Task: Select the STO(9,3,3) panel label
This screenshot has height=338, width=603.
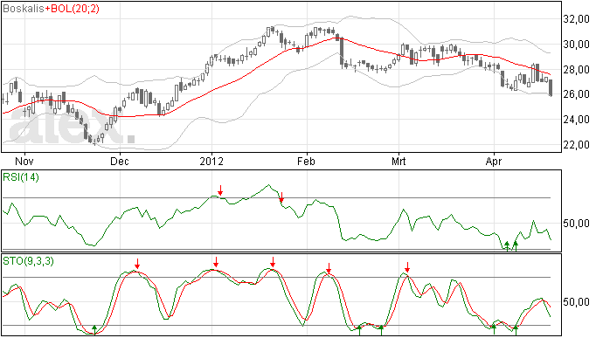Action: (x=28, y=261)
